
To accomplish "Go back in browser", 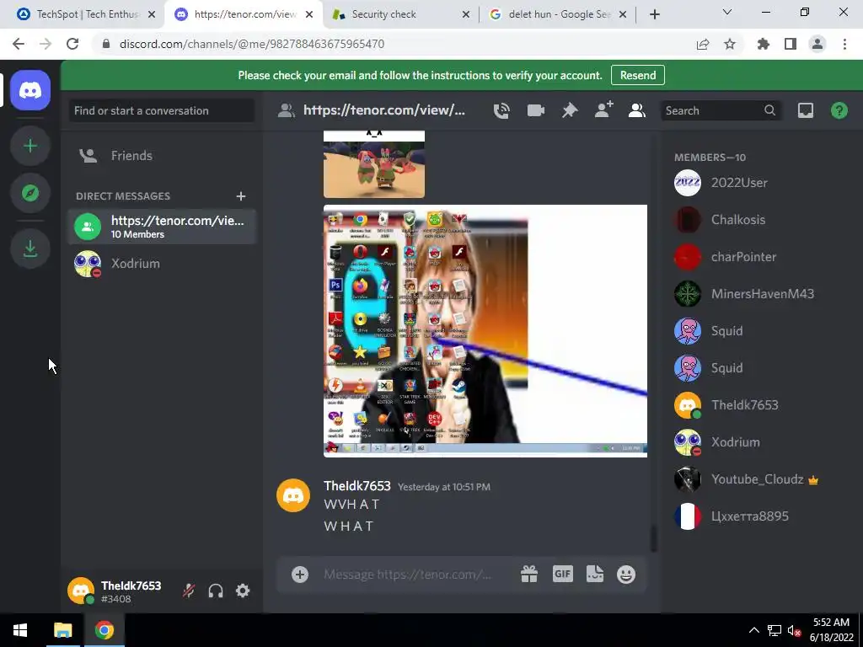I will coord(19,44).
